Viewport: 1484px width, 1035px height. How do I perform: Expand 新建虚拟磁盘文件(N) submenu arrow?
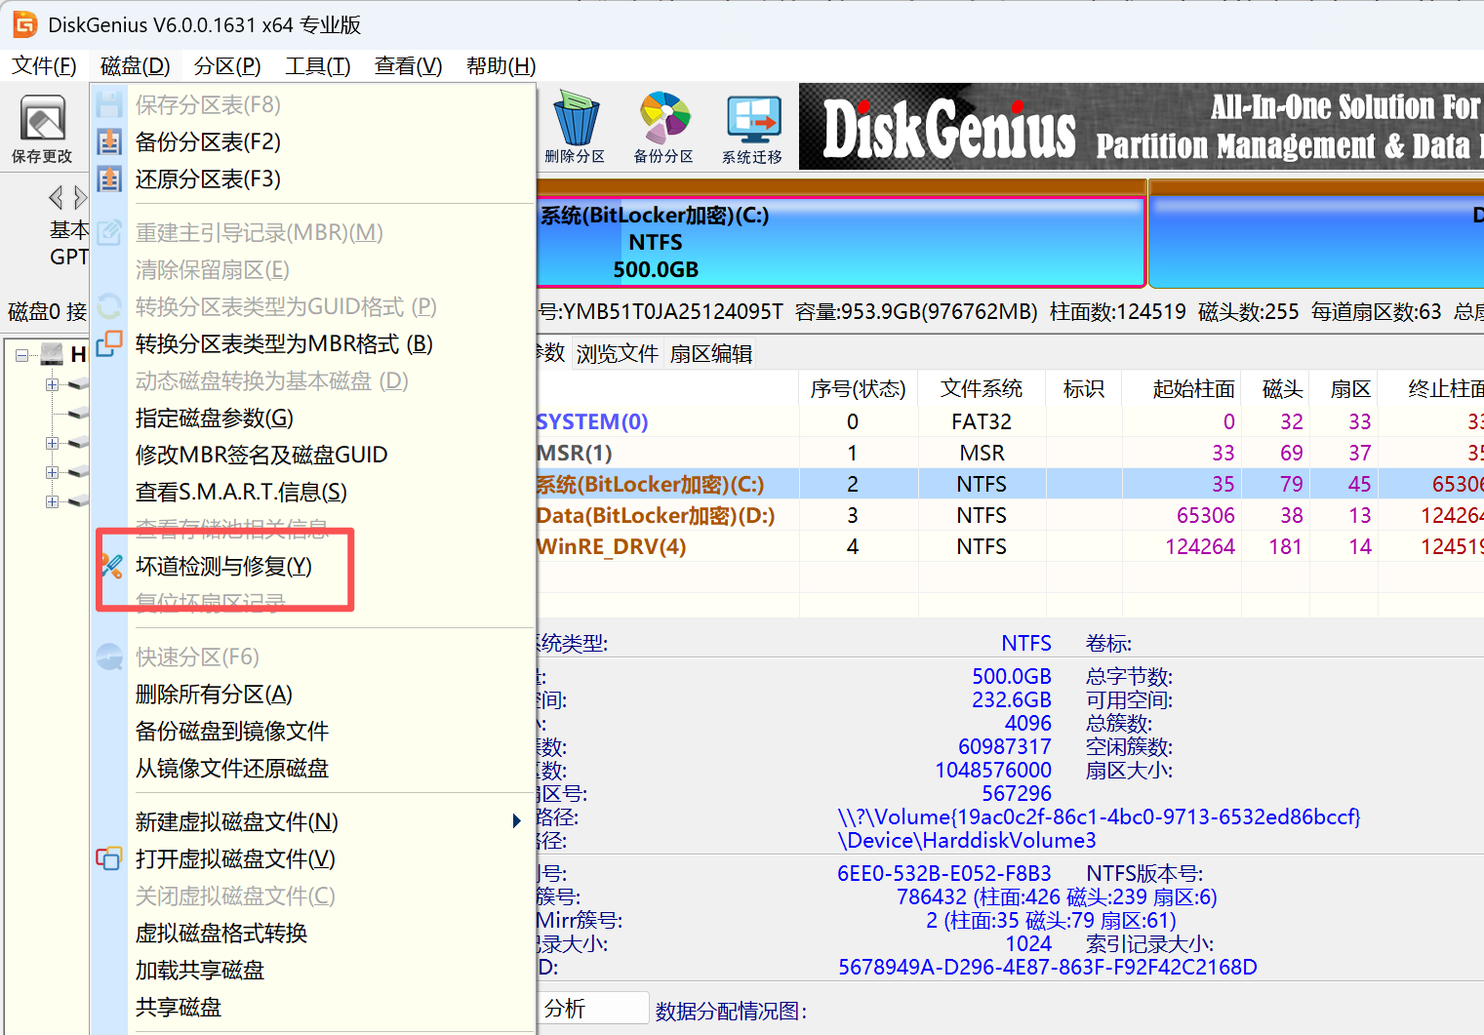pyautogui.click(x=517, y=821)
